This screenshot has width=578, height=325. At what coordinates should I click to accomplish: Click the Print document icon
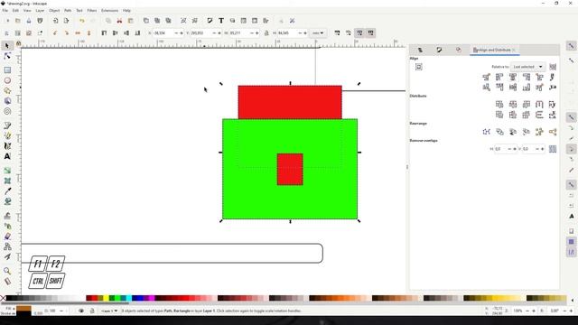tap(40, 21)
